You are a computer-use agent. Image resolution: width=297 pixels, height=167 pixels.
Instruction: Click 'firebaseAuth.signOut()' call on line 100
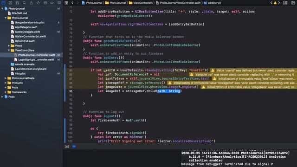point(126,133)
